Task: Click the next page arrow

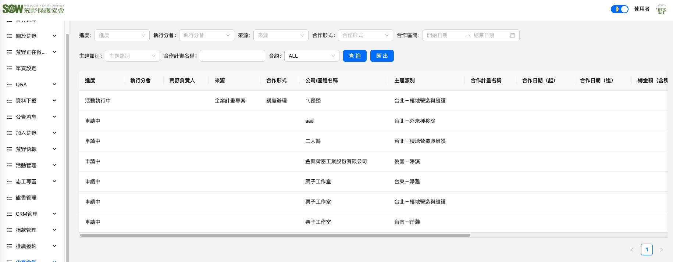Action: tap(661, 250)
